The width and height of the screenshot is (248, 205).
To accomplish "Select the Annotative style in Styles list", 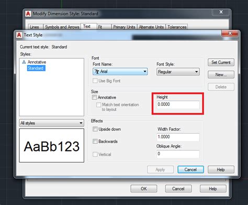I will 37,62.
